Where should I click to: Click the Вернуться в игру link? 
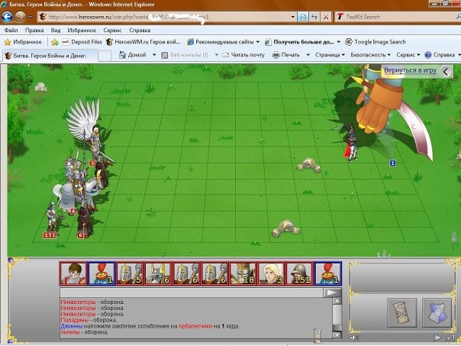410,70
